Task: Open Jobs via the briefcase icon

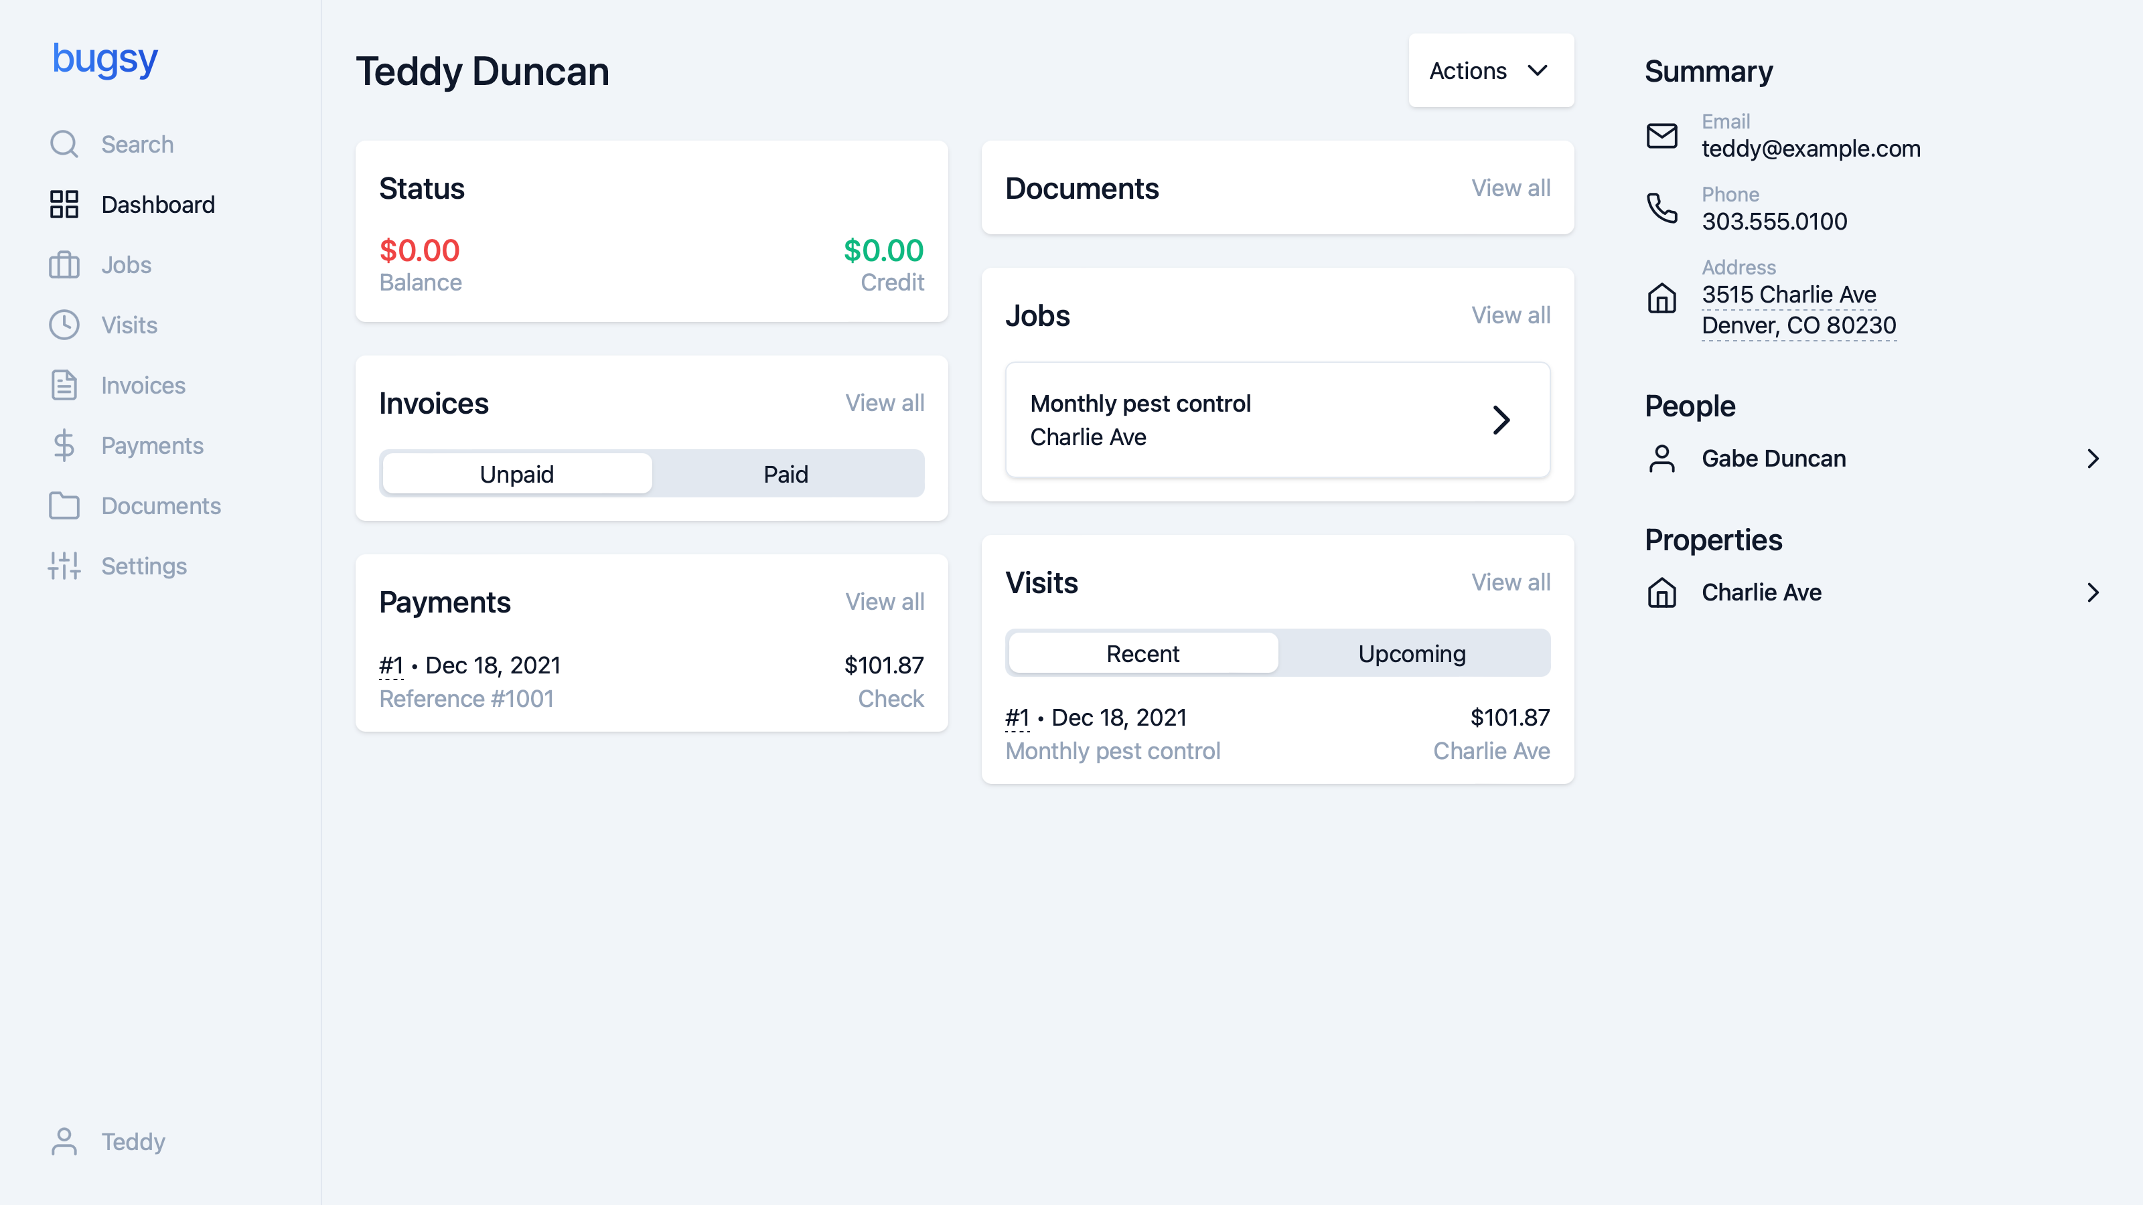Action: 64,264
